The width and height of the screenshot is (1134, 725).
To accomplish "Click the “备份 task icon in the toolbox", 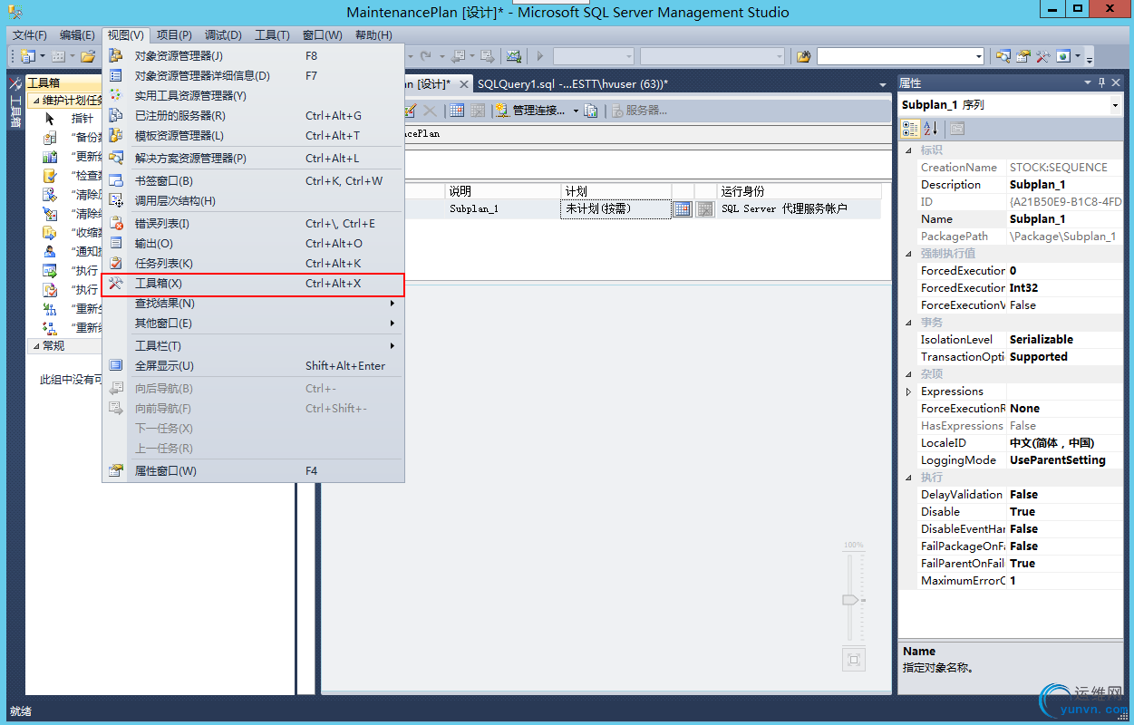I will pyautogui.click(x=51, y=138).
